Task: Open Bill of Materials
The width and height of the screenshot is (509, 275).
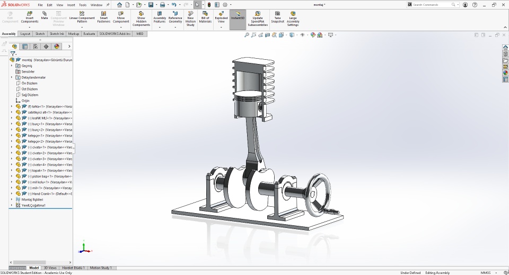Action: coord(205,17)
